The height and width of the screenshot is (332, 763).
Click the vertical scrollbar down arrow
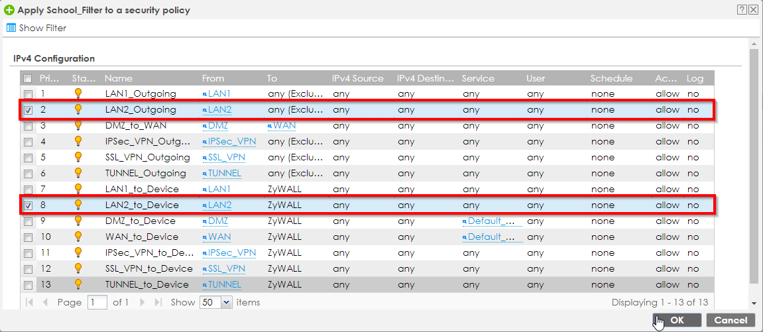pyautogui.click(x=753, y=304)
